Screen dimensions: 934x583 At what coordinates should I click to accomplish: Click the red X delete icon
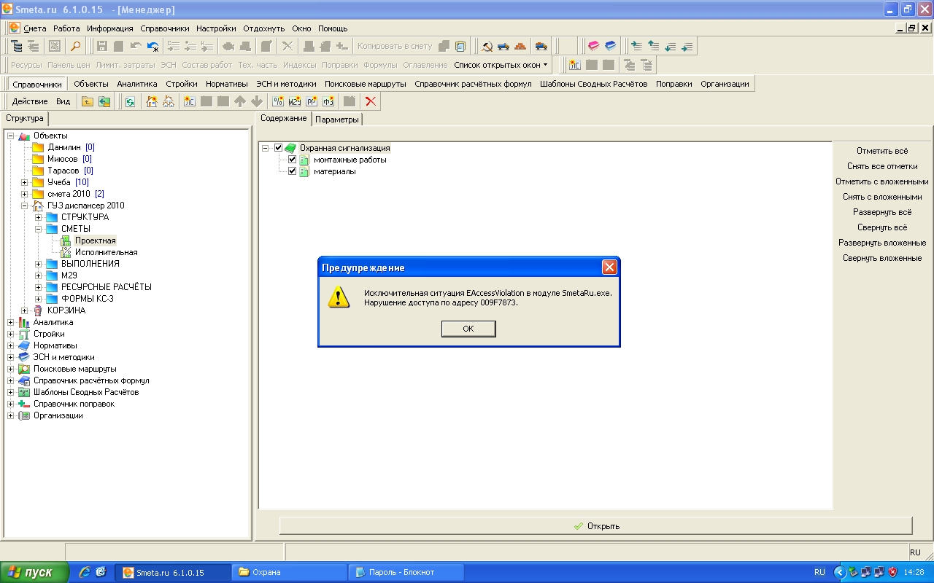[x=371, y=101]
